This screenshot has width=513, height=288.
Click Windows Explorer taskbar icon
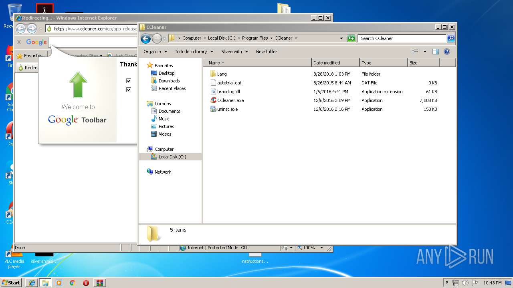(45, 283)
